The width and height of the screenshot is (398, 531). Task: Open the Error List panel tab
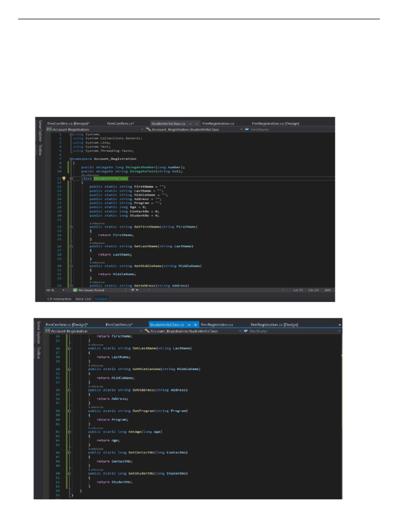tap(83, 299)
